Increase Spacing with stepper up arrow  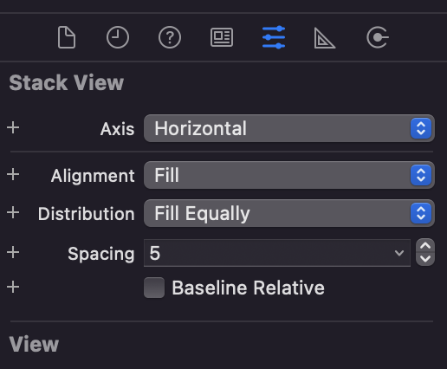[425, 246]
